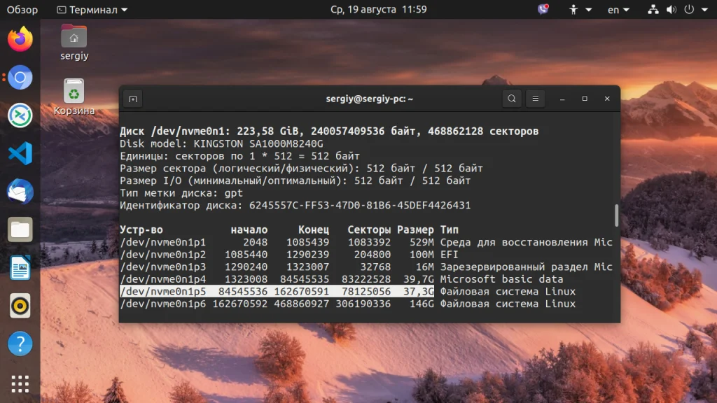Click terminal scrollbar handle
Image resolution: width=717 pixels, height=403 pixels.
click(616, 215)
